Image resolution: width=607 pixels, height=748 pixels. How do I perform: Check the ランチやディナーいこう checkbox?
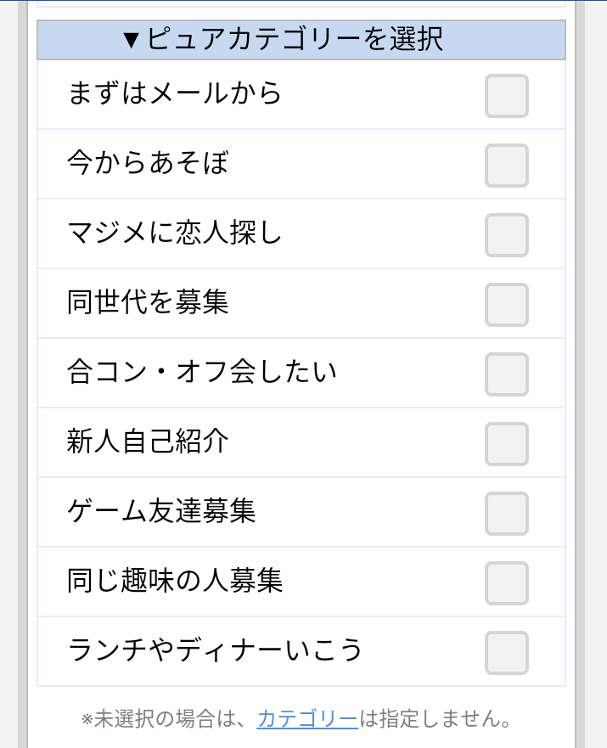[x=507, y=653]
